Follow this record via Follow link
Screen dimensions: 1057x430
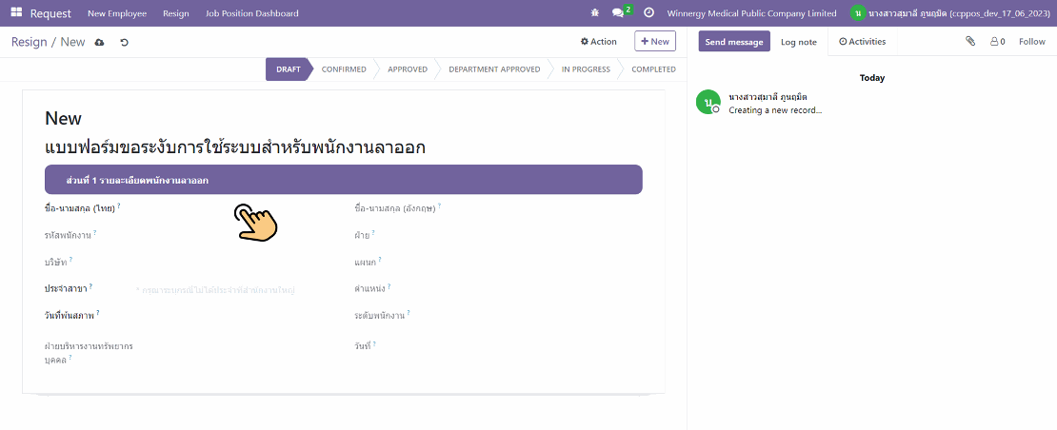(x=1031, y=42)
